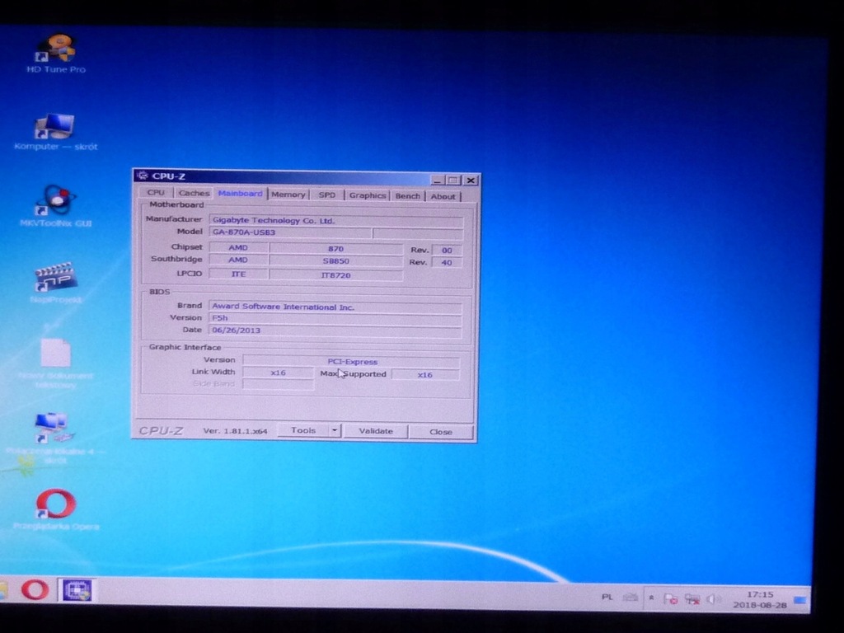Show hidden tray icons with the arrow
Screen dimensions: 844x633
pyautogui.click(x=651, y=598)
